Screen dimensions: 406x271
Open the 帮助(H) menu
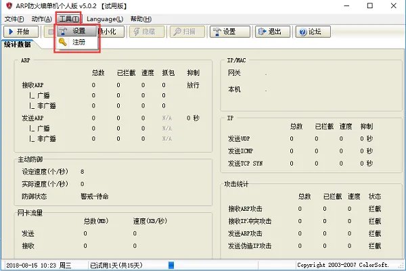[141, 18]
